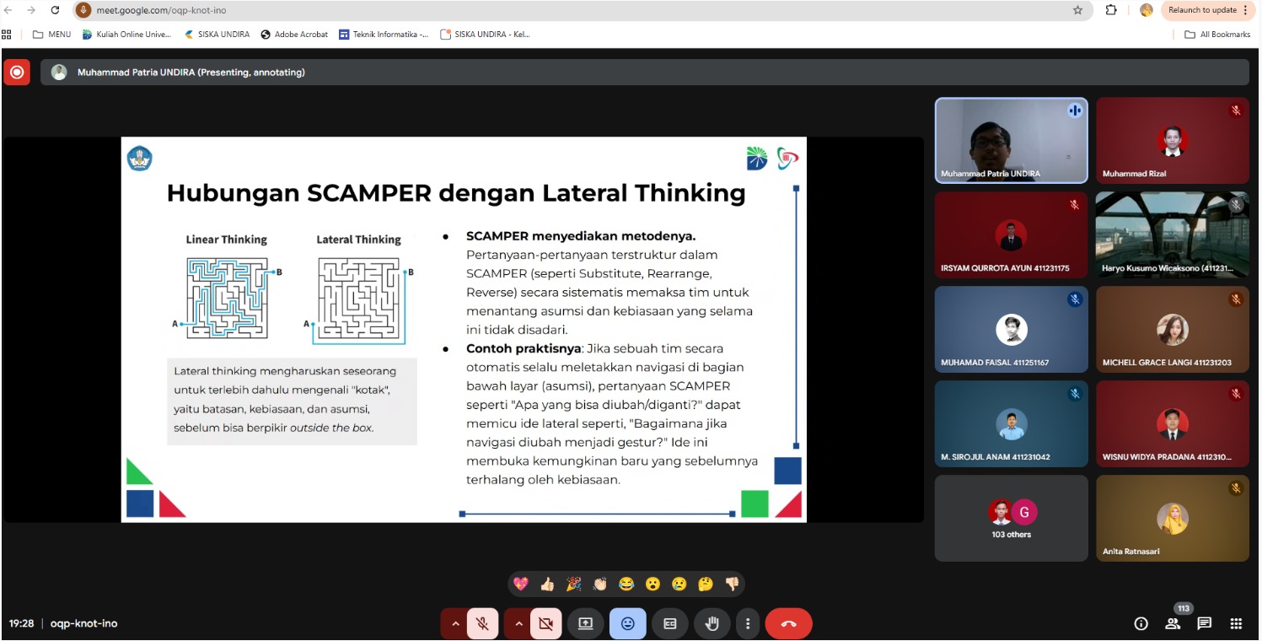The height and width of the screenshot is (641, 1262).
Task: Send the thumbs down reaction
Action: [x=732, y=584]
